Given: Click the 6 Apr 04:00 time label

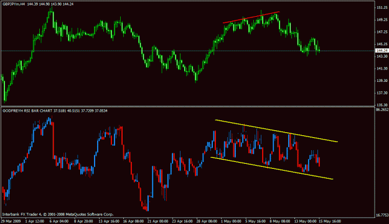Looking at the screenshot, I should click(59, 221).
